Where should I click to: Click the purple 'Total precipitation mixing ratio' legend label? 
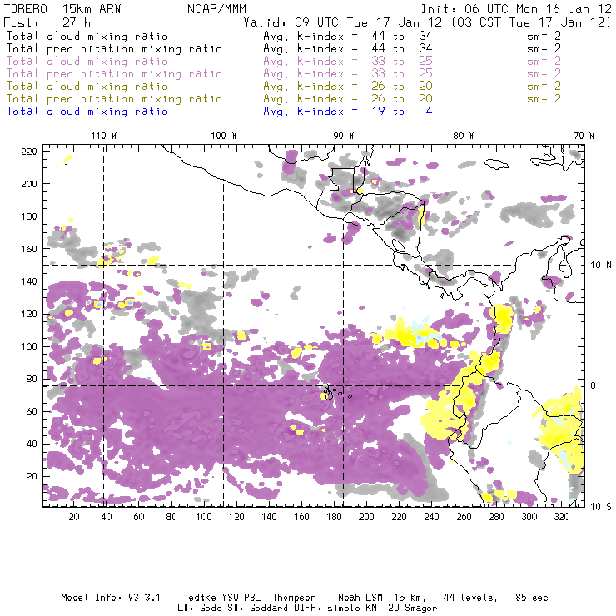[114, 74]
